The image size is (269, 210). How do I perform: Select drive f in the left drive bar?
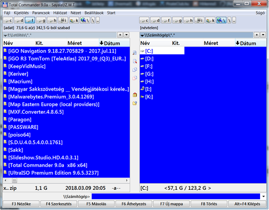point(30,20)
